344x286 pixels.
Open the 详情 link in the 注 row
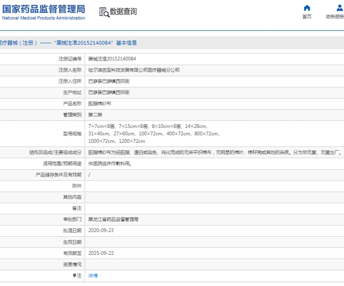[93, 276]
